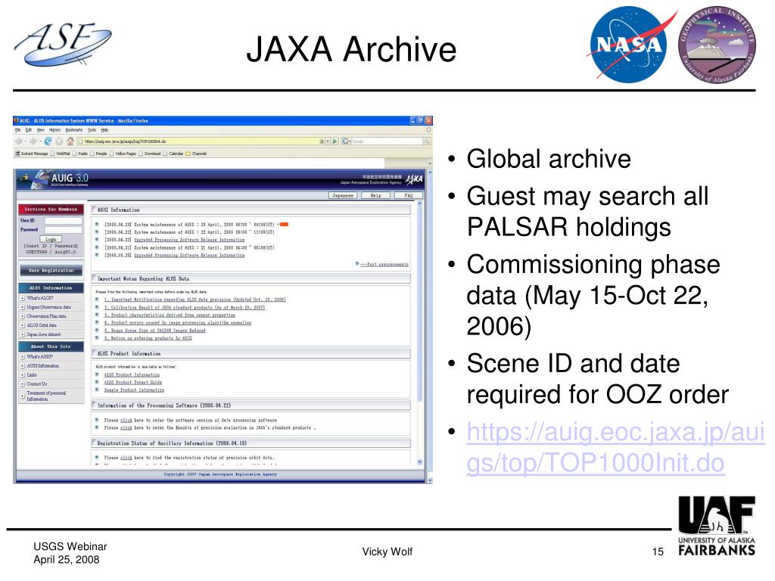Screen dimensions: 775x581
Task: Click the auig.eoc.jaxa.jp hyperlink on slide
Action: click(616, 448)
